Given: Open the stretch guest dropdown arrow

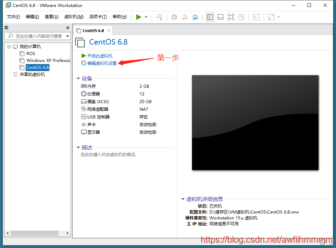Looking at the screenshot, I should pyautogui.click(x=278, y=17).
